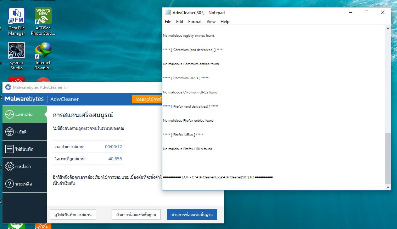The height and width of the screenshot is (229, 397).
Task: Click the ดูไฟล์บันทึกการสแกน view scan log button
Action: (73, 214)
